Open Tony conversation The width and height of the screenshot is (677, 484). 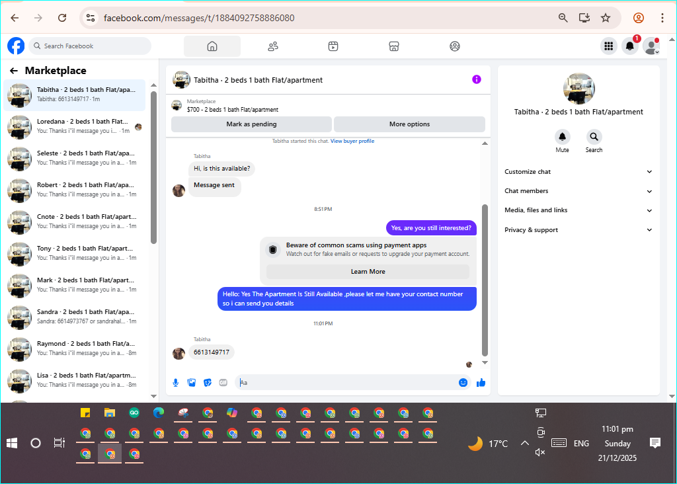click(x=75, y=254)
